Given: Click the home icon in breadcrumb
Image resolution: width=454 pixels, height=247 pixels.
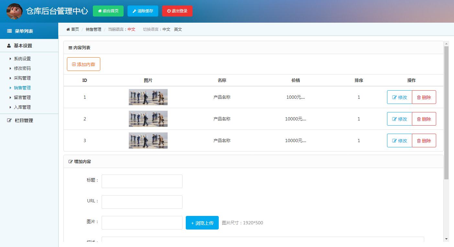Looking at the screenshot, I should (x=68, y=29).
